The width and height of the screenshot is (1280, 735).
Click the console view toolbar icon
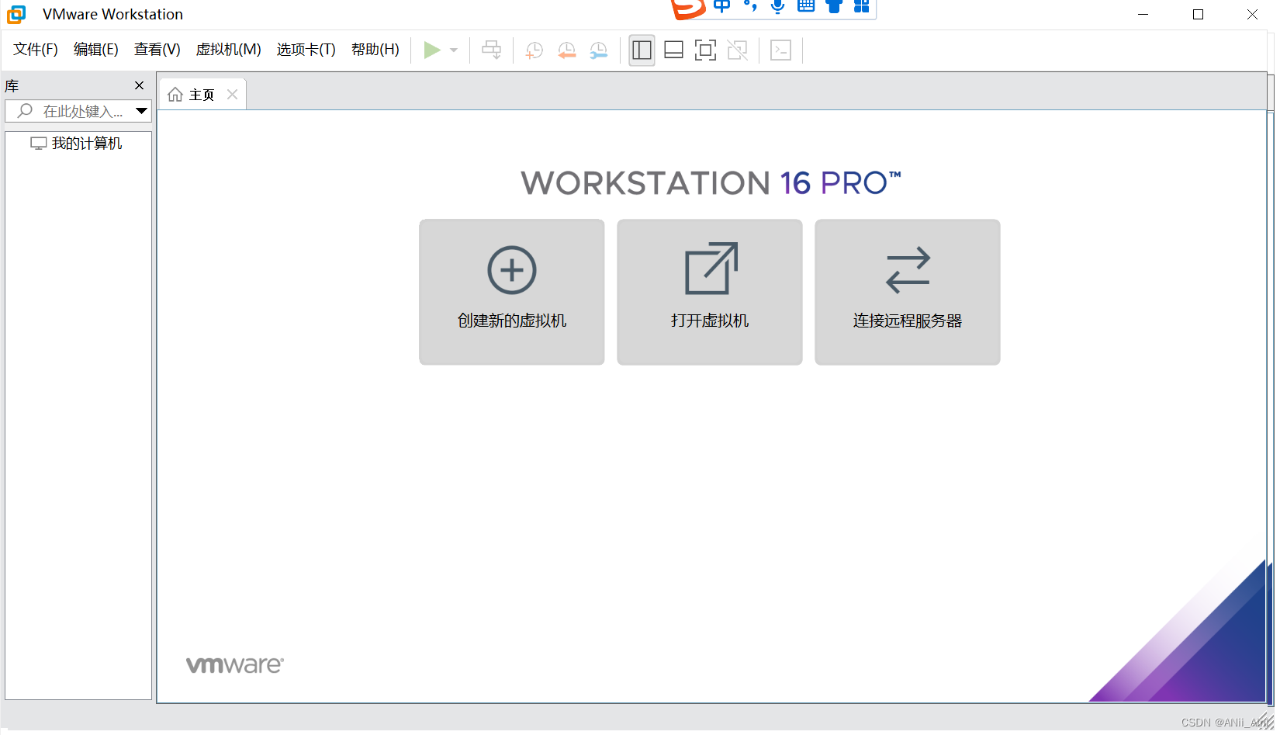point(780,50)
